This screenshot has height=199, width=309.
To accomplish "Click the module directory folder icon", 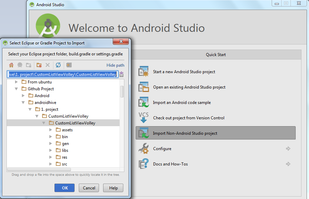I will (29, 65).
